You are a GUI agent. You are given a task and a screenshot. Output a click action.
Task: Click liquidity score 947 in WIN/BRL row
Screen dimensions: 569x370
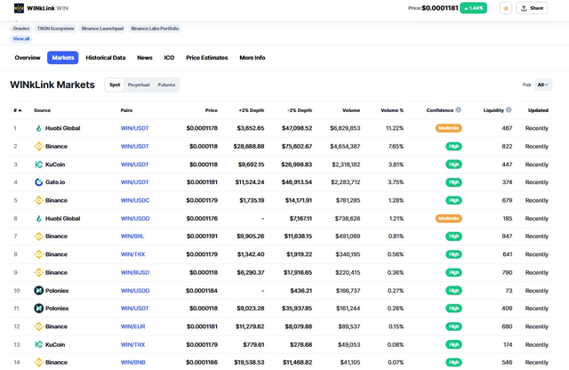click(507, 237)
